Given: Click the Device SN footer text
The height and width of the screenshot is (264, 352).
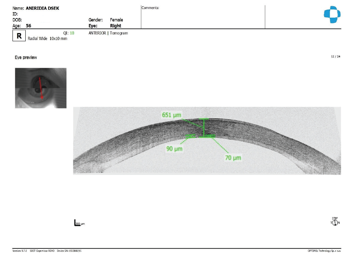Looking at the screenshot, I should [69, 251].
